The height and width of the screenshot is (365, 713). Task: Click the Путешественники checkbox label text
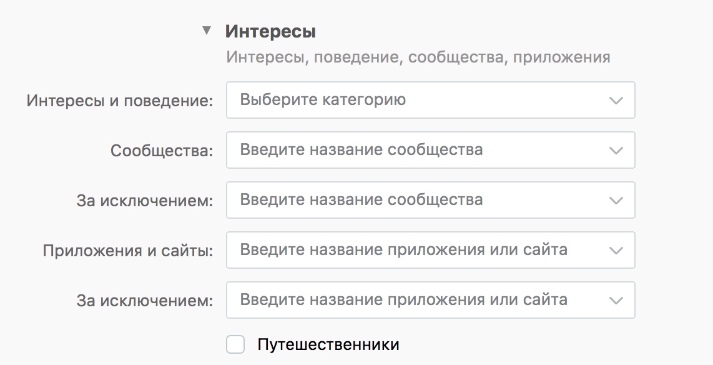[x=328, y=344]
